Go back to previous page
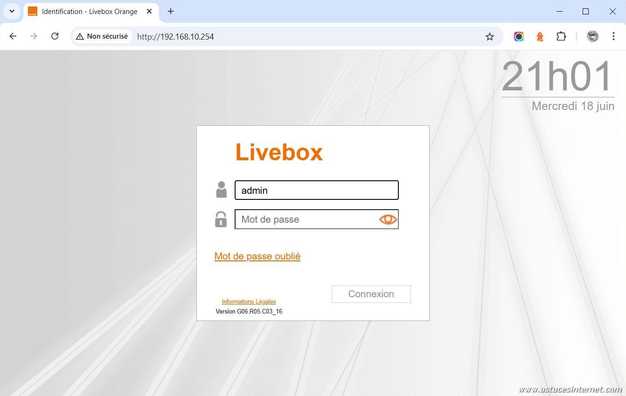 click(x=13, y=36)
